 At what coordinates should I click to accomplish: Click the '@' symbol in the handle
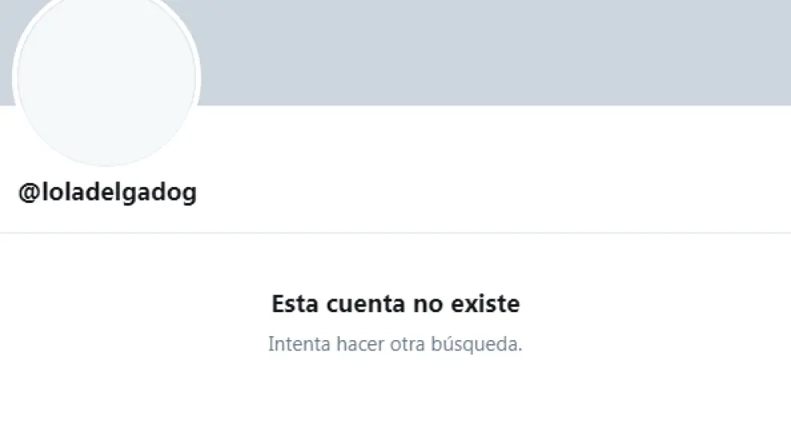[30, 192]
